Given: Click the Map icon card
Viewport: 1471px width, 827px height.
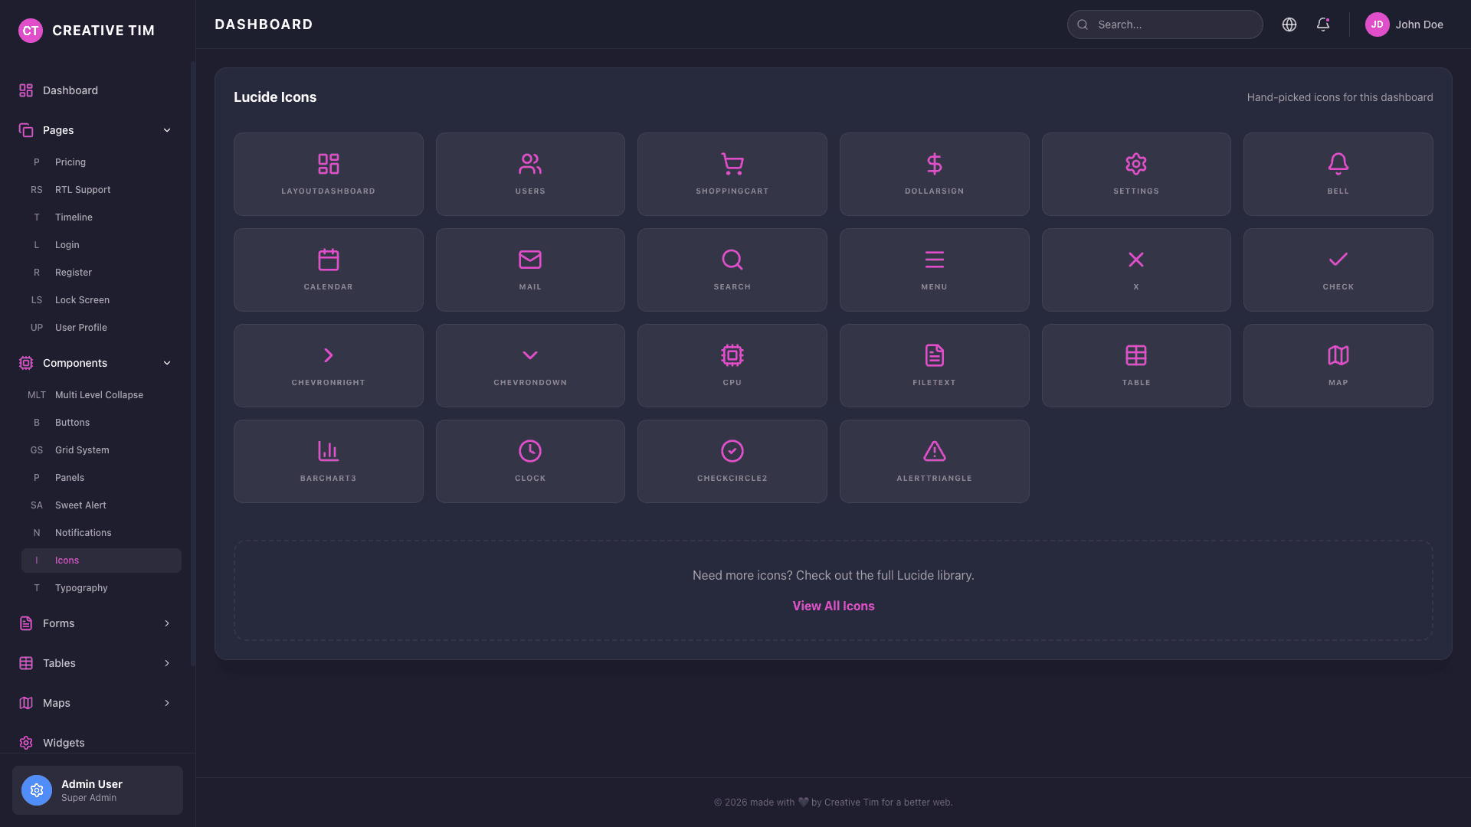Looking at the screenshot, I should coord(1338,365).
